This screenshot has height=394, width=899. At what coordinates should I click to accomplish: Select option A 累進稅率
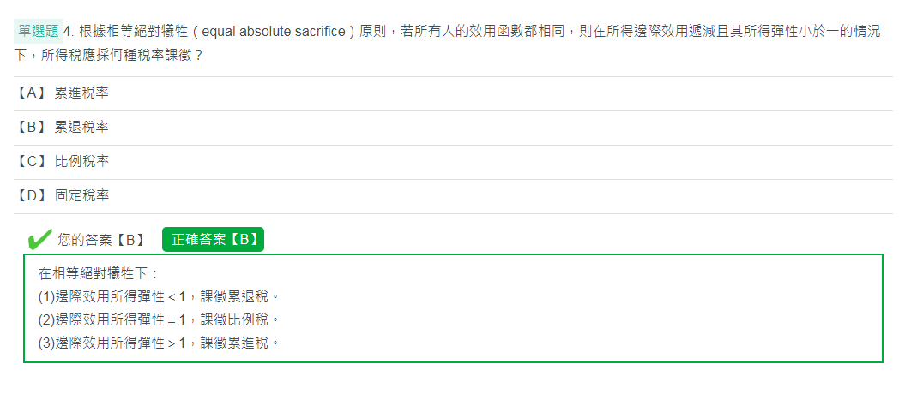[x=453, y=93]
